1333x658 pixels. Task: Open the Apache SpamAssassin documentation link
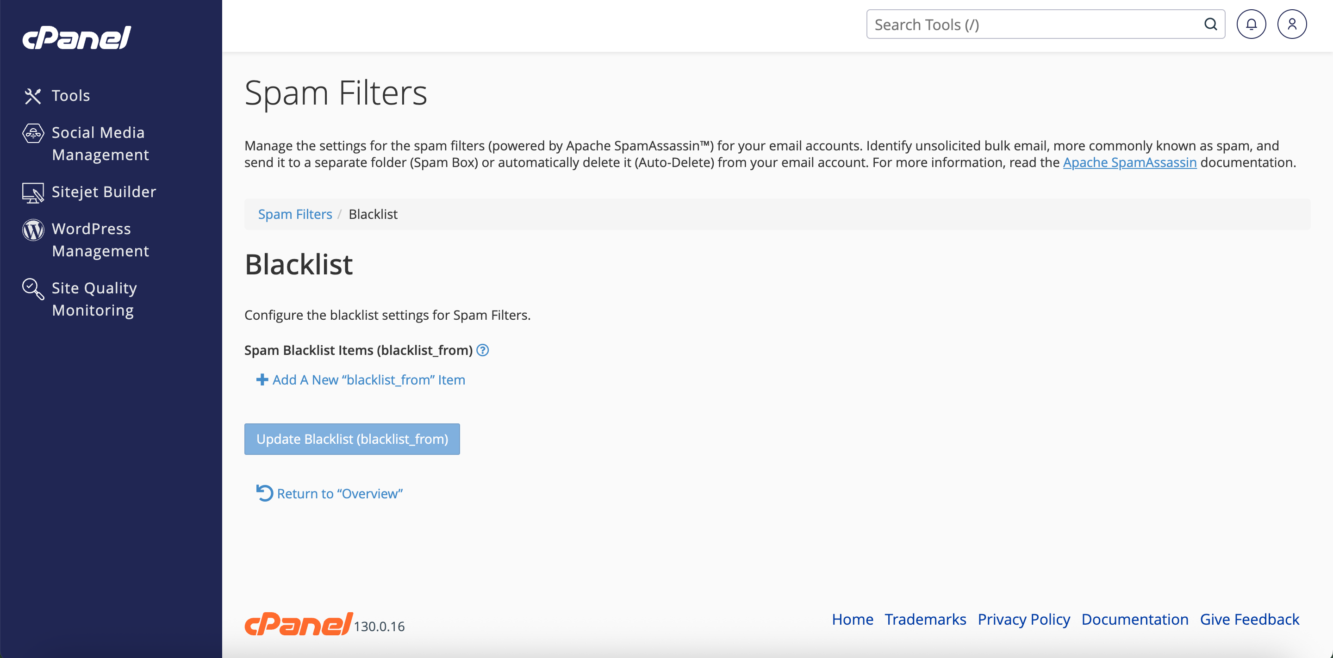click(x=1129, y=162)
